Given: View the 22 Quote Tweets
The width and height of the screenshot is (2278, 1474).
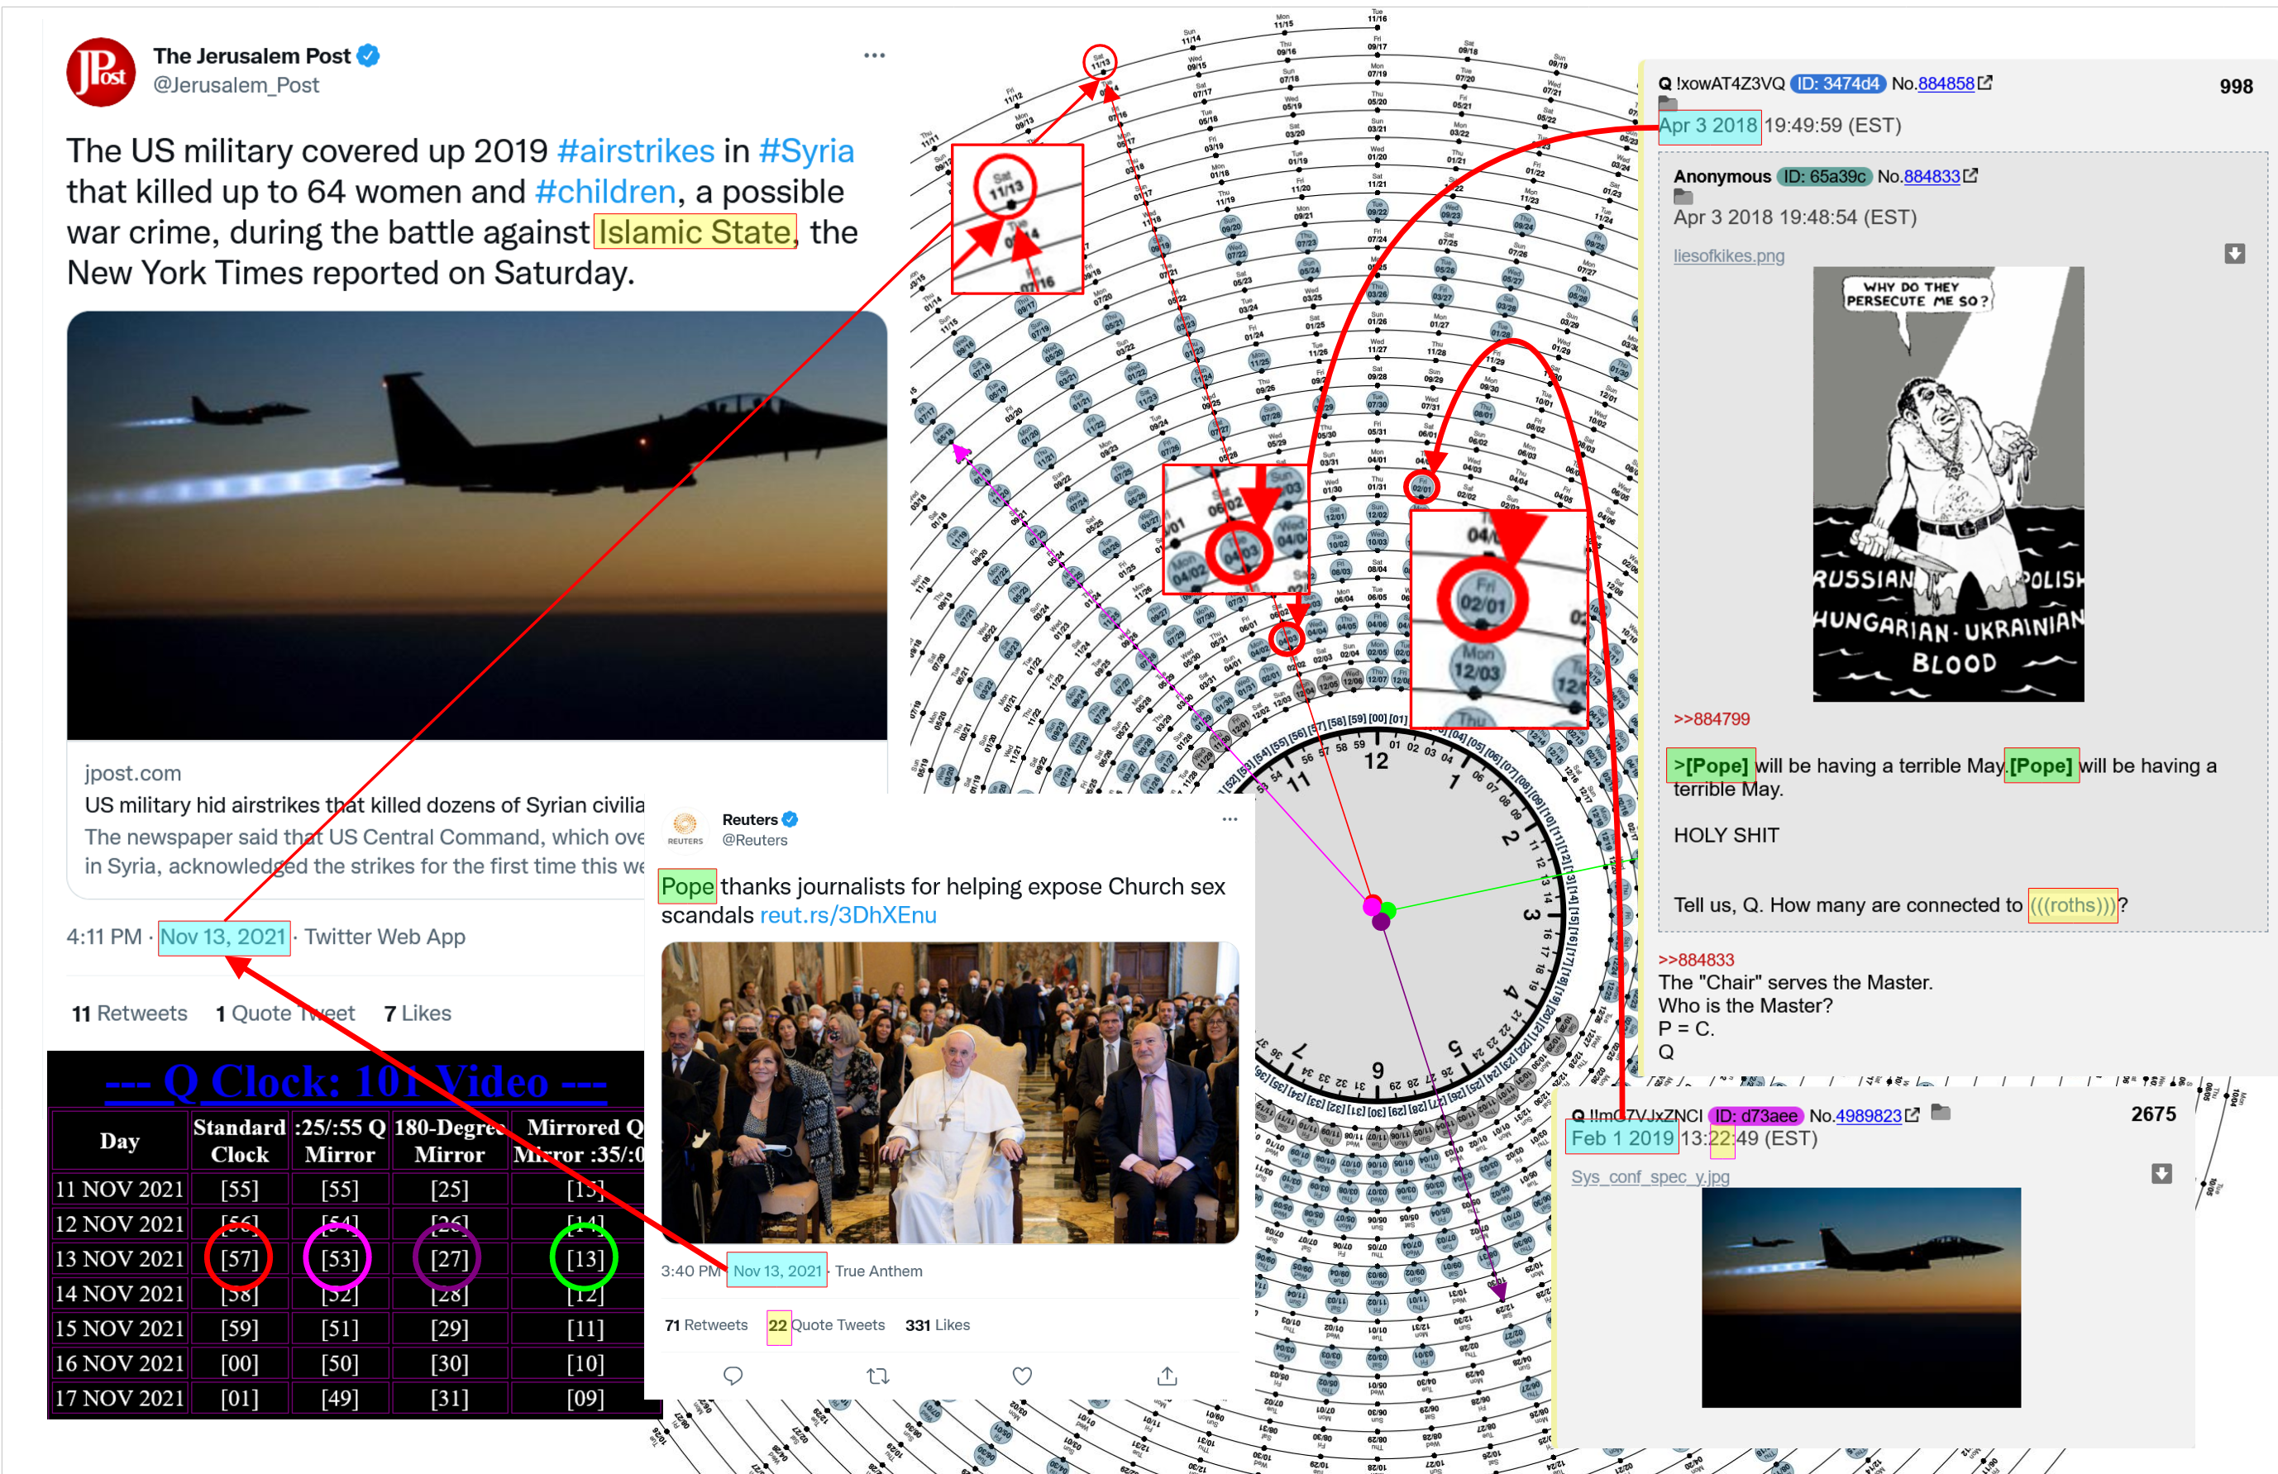Looking at the screenshot, I should (x=827, y=1324).
